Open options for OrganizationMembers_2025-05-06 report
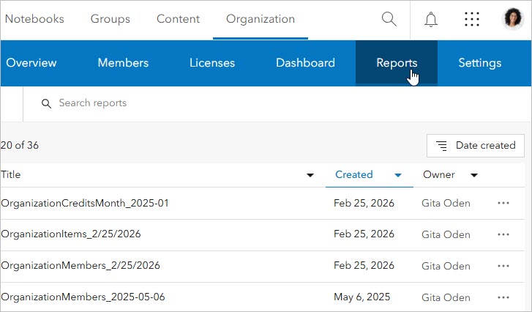Screen dimensions: 532x312 (x=503, y=297)
